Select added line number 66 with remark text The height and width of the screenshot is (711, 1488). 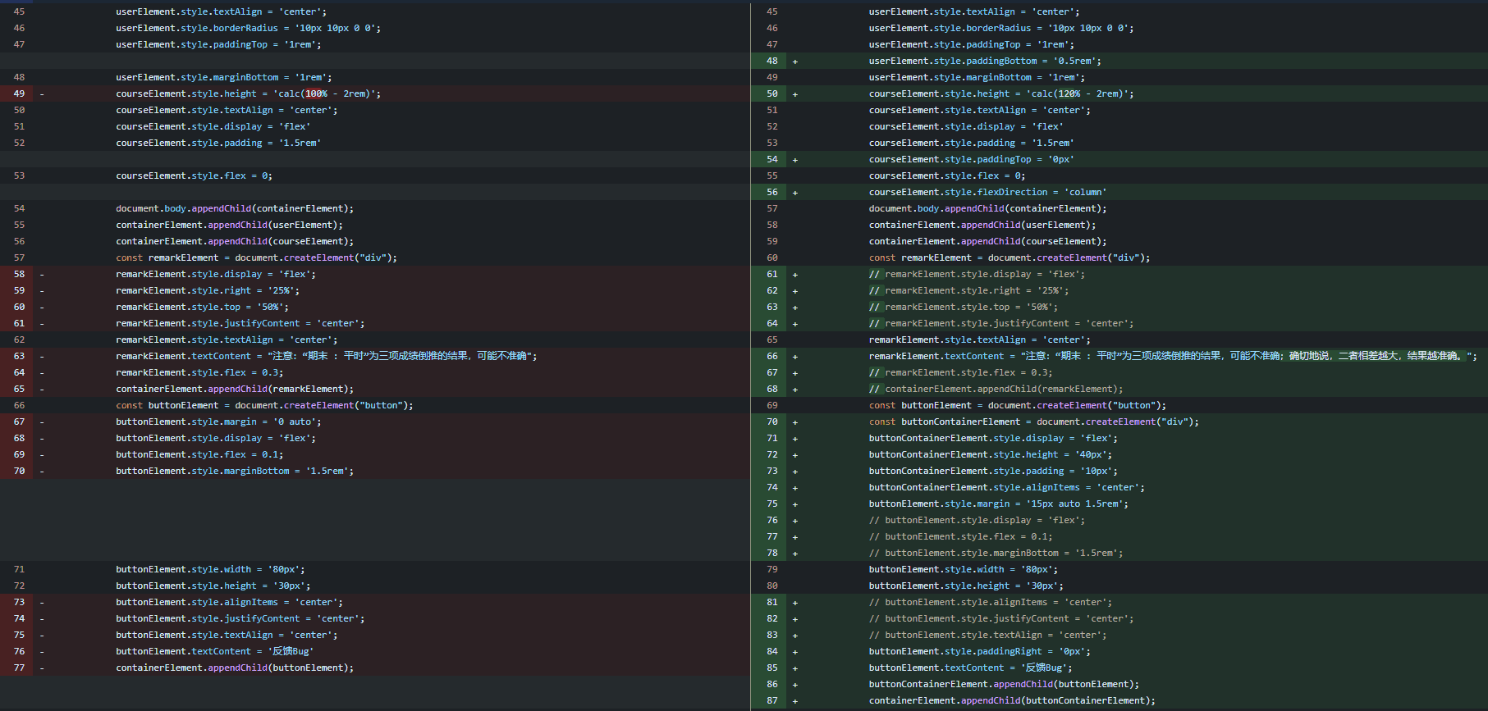pos(771,356)
